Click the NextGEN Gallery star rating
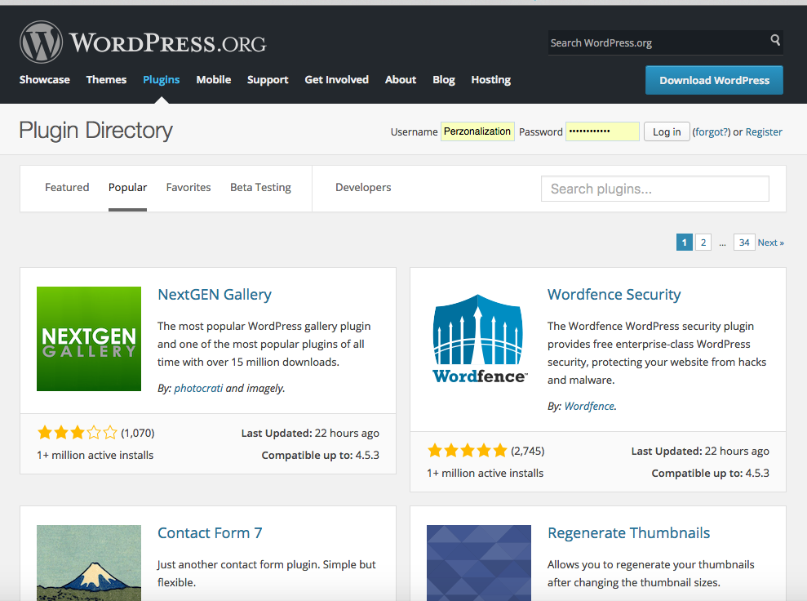This screenshot has height=601, width=807. tap(78, 433)
